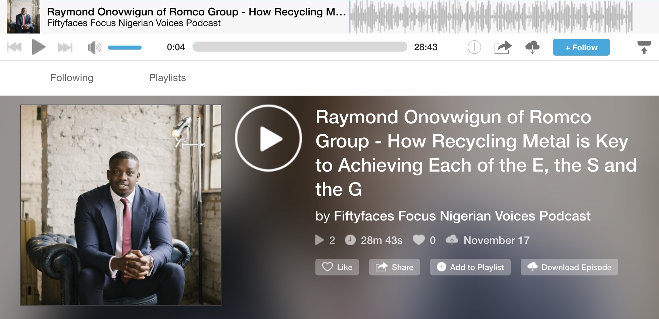
Task: Collapse player with the upward arrow icon
Action: [644, 47]
